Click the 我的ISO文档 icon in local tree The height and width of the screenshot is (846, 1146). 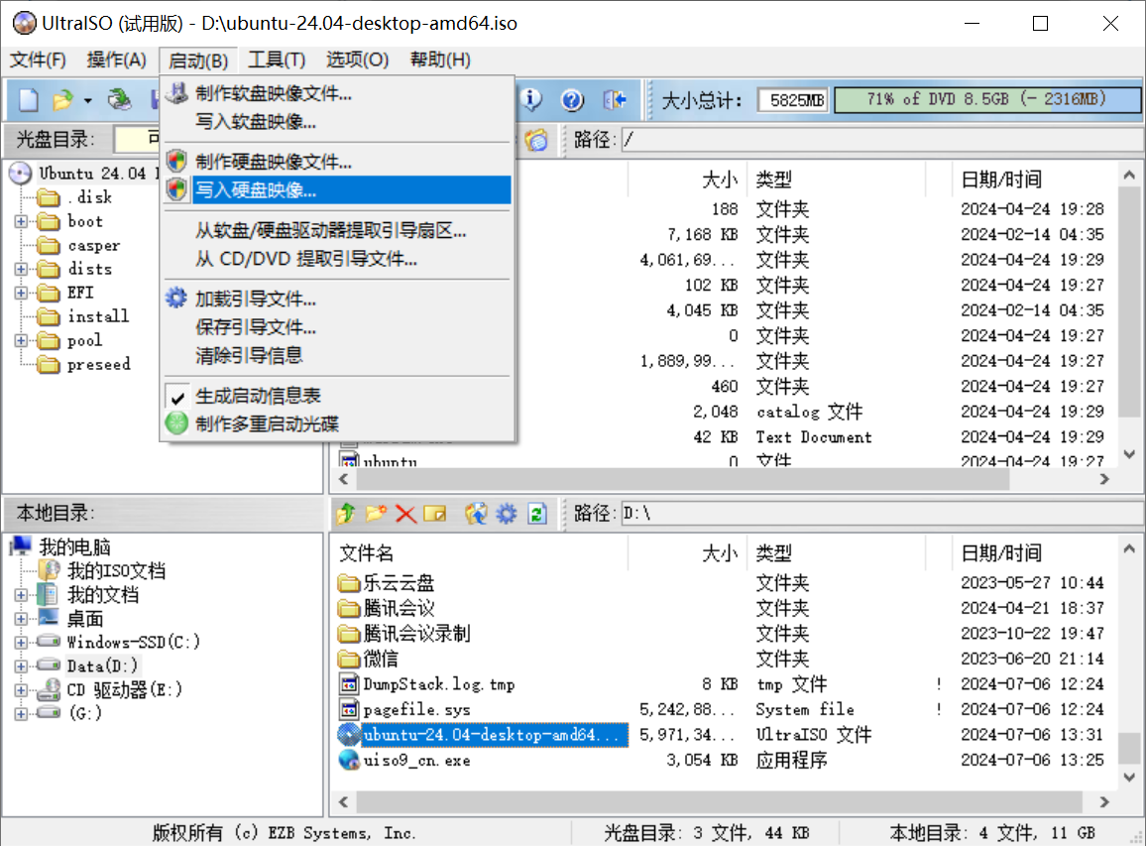[x=49, y=570]
